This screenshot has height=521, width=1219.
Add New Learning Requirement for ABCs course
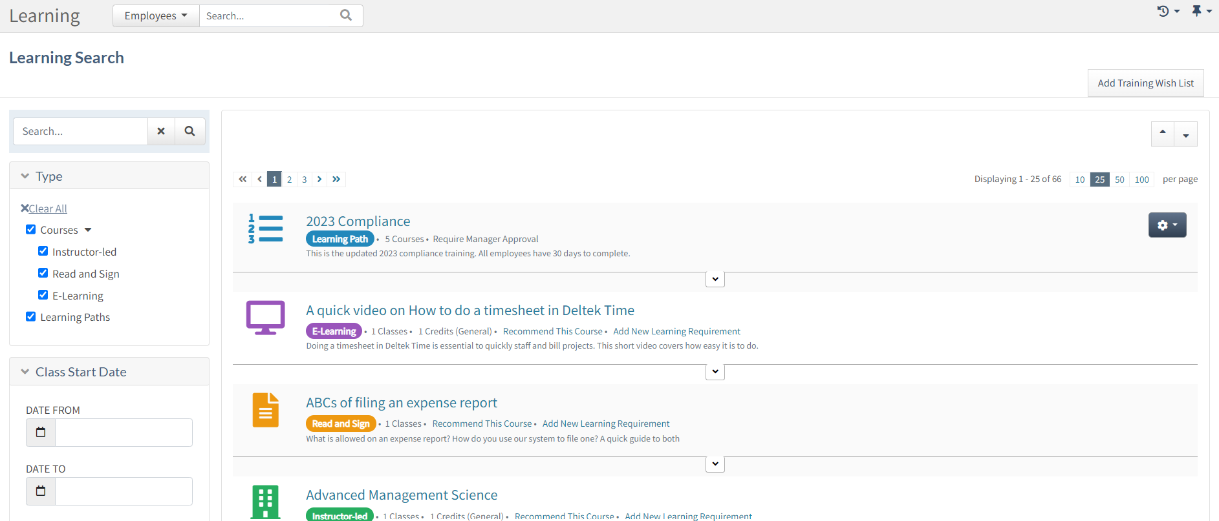[606, 424]
